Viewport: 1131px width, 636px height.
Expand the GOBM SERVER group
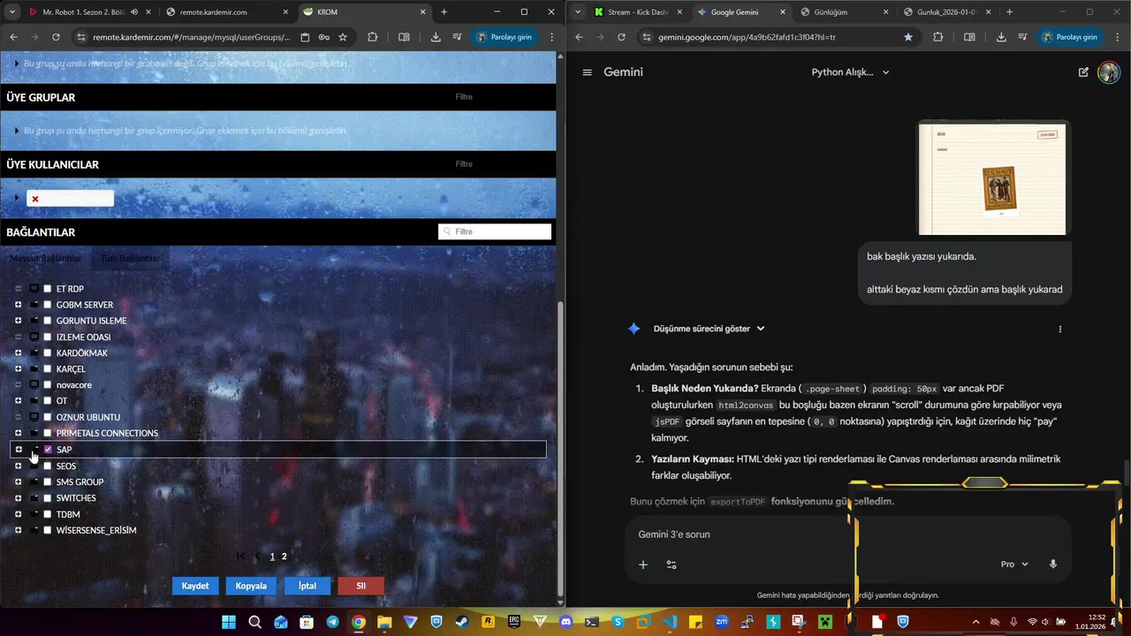pyautogui.click(x=18, y=305)
